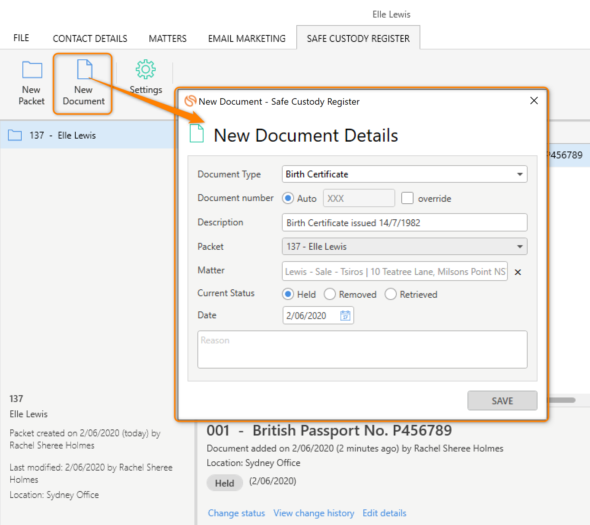Select the Retrieved status radio button
Image resolution: width=590 pixels, height=525 pixels.
pyautogui.click(x=391, y=294)
